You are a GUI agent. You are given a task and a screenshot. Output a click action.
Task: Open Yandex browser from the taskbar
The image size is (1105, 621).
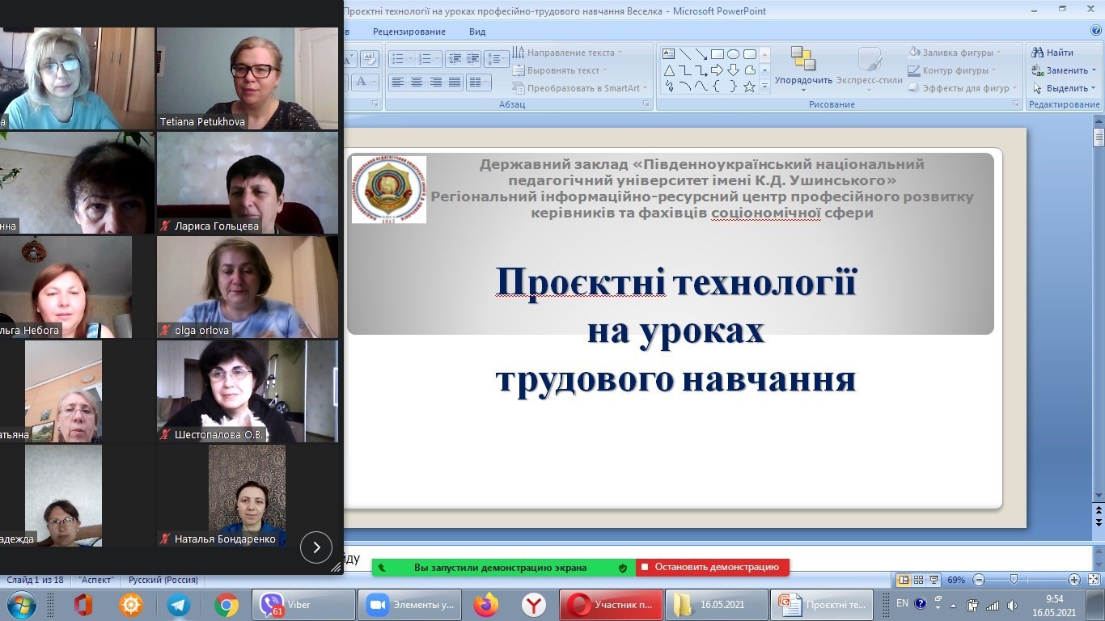coord(534,605)
